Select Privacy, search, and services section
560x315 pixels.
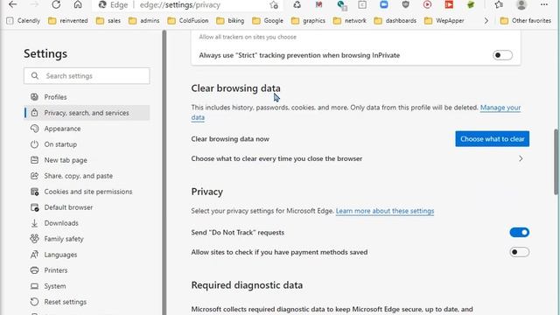pos(87,113)
